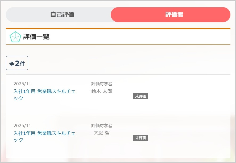Click the 未評価 badge for 大庭 智
236x163 pixels.
[140, 138]
